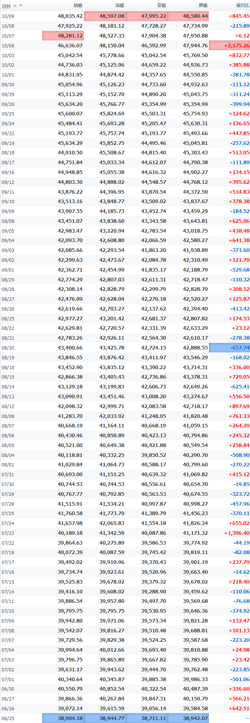Select the 07/24 date cell
The width and height of the screenshot is (250, 723).
pyautogui.click(x=8, y=524)
